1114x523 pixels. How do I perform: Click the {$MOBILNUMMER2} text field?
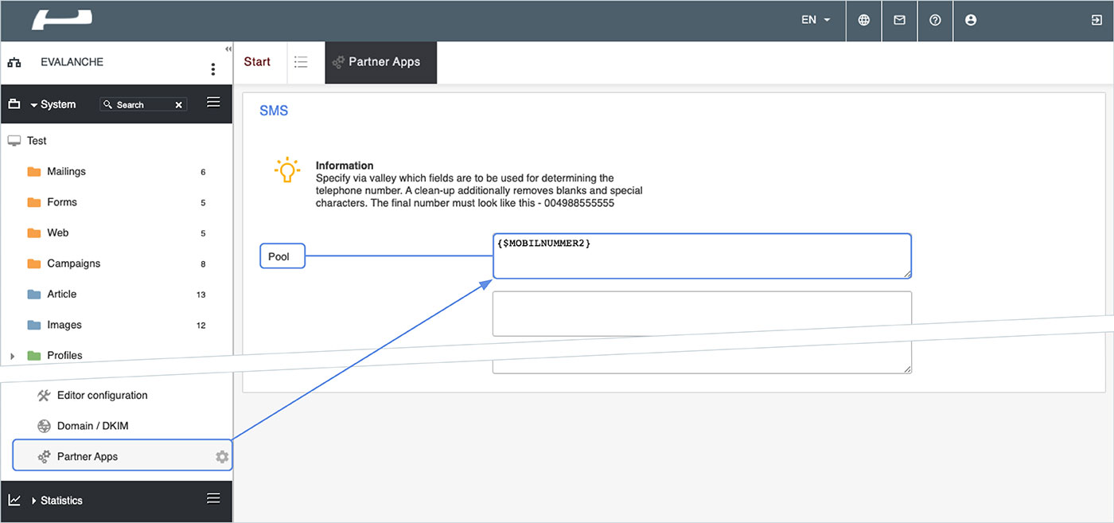tap(701, 256)
